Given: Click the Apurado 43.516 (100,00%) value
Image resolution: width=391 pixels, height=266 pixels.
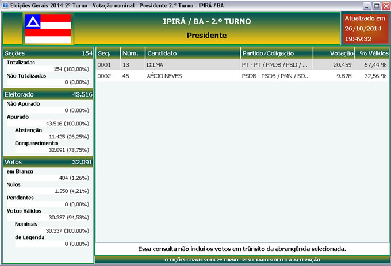Looking at the screenshot, I should pyautogui.click(x=67, y=124).
